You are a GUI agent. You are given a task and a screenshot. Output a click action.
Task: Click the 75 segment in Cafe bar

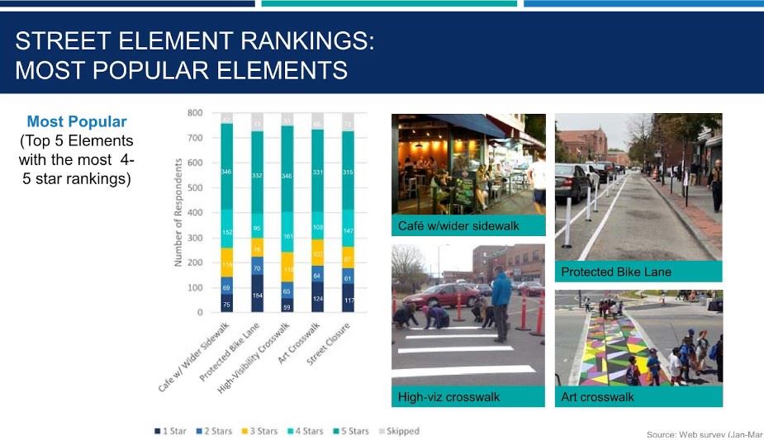226,303
